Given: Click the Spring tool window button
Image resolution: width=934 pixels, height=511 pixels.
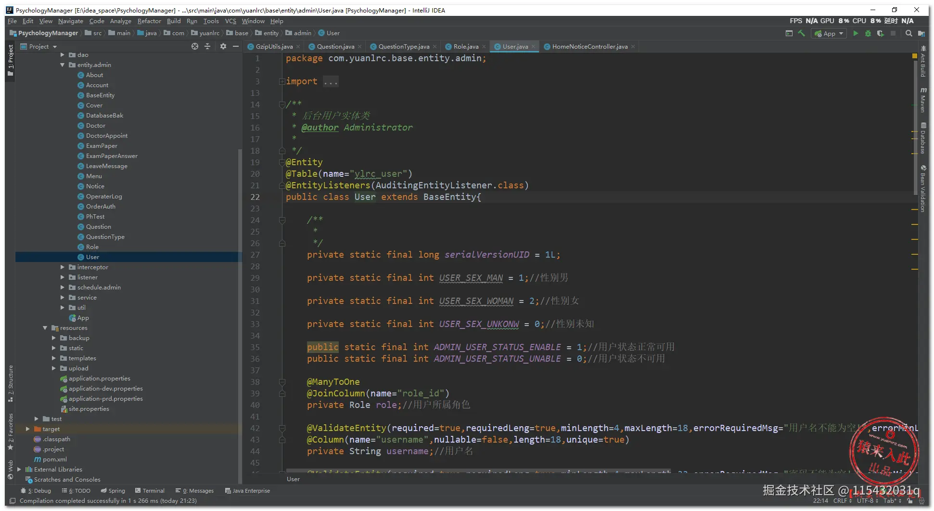Looking at the screenshot, I should point(113,491).
